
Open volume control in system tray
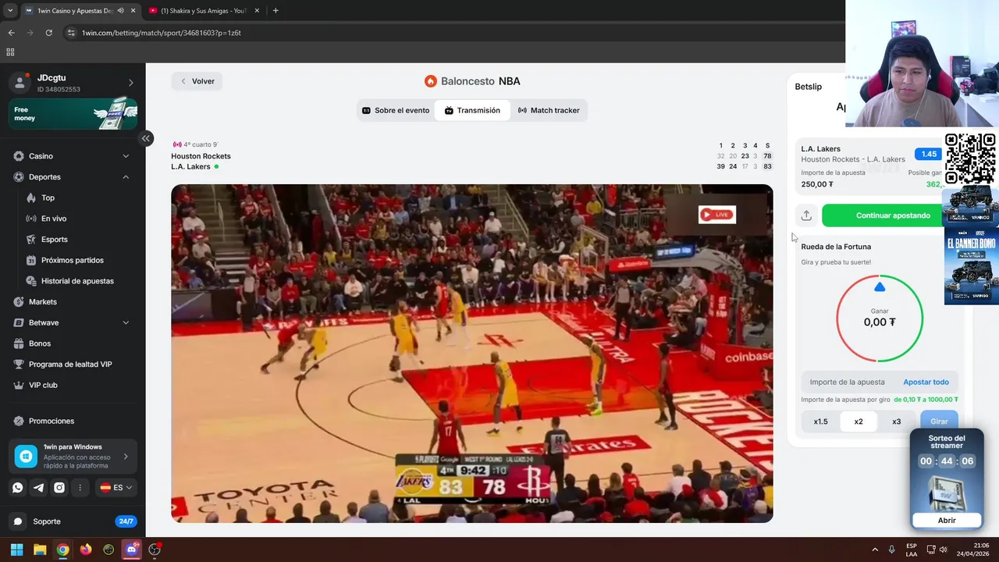[x=943, y=550]
